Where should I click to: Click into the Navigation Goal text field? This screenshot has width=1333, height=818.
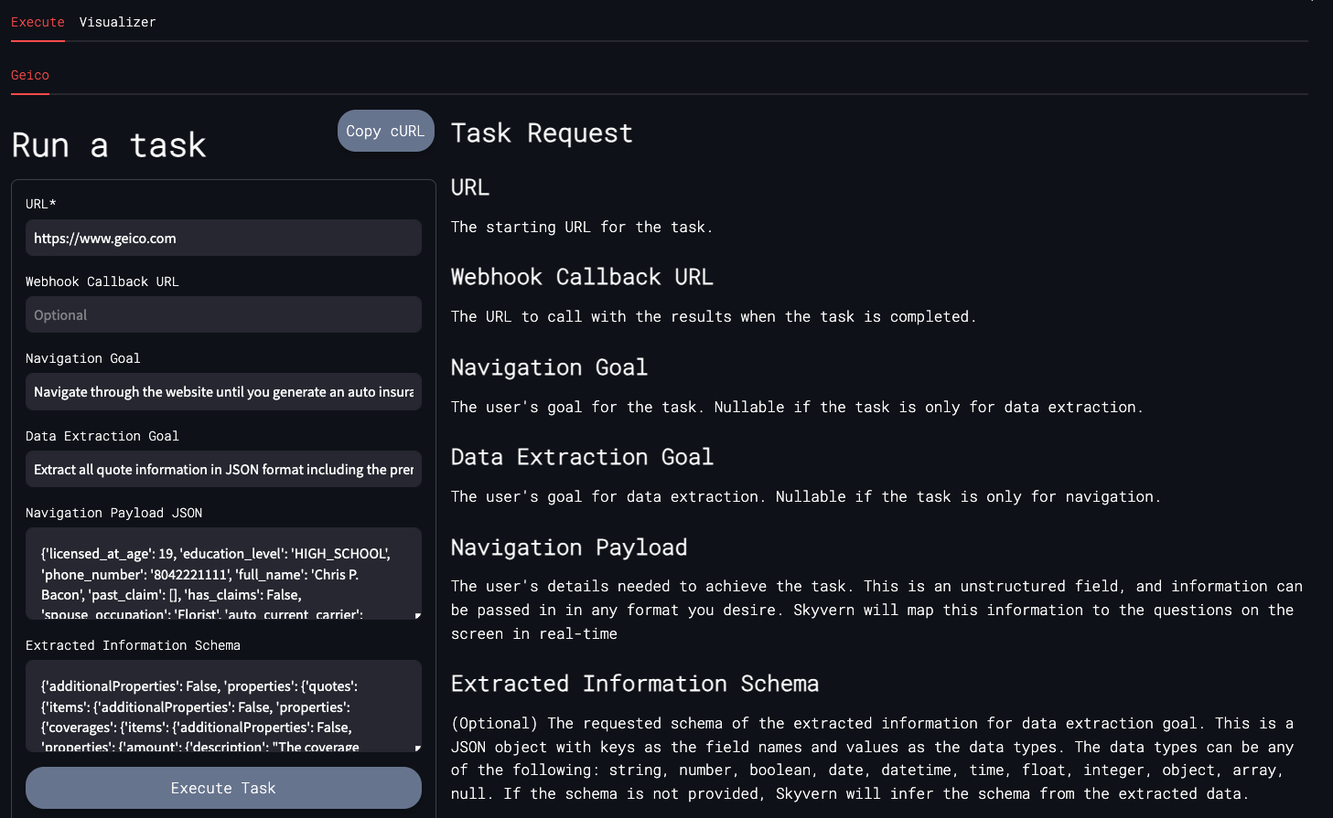(223, 392)
